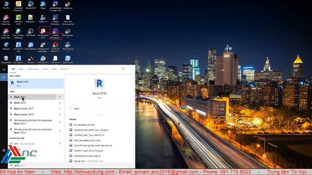Open Network desktop icon

[x=6, y=46]
